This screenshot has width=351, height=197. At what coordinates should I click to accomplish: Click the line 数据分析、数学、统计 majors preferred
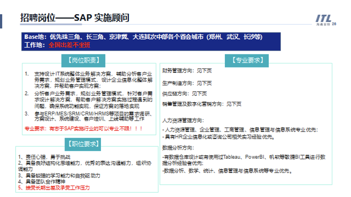[227, 171]
